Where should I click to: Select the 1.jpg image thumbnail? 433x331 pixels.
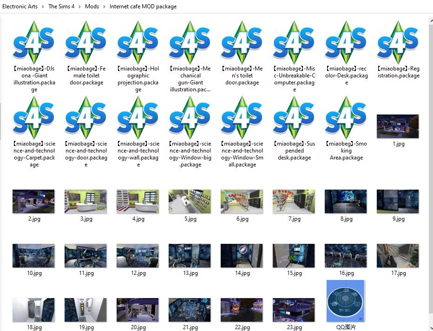[x=398, y=126]
